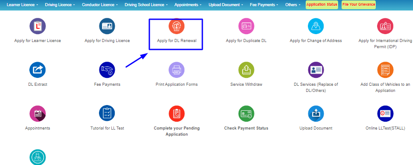
Task: Click the File Your Grievance button
Action: 359,5
